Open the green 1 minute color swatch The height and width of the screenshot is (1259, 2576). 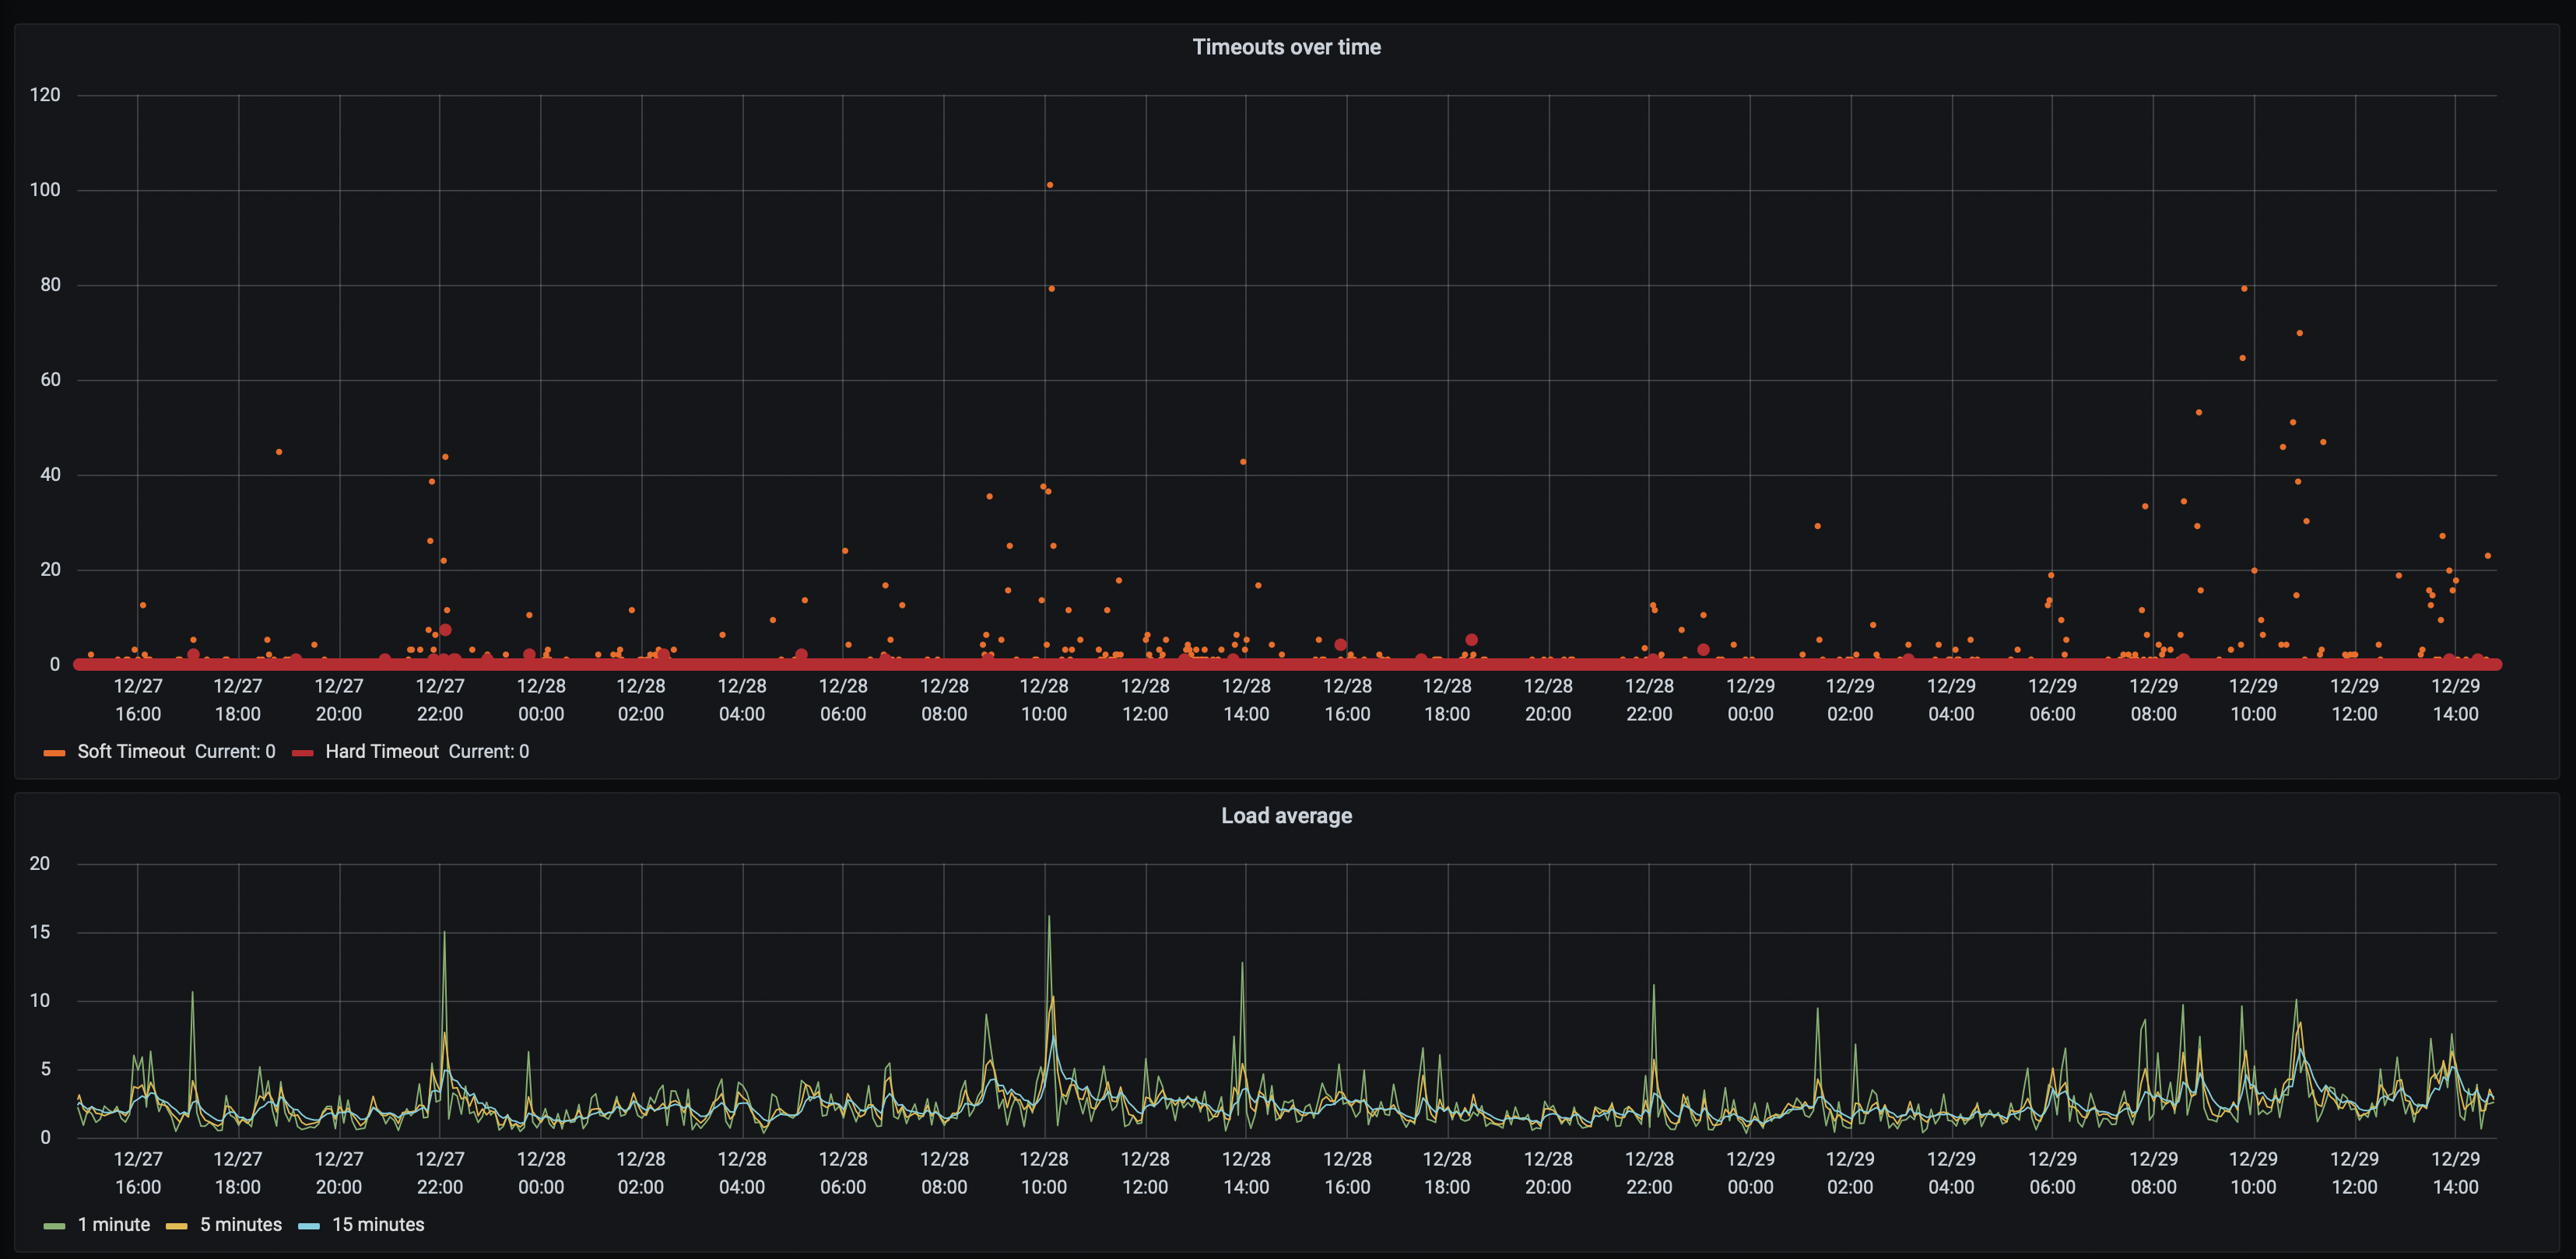coord(55,1226)
